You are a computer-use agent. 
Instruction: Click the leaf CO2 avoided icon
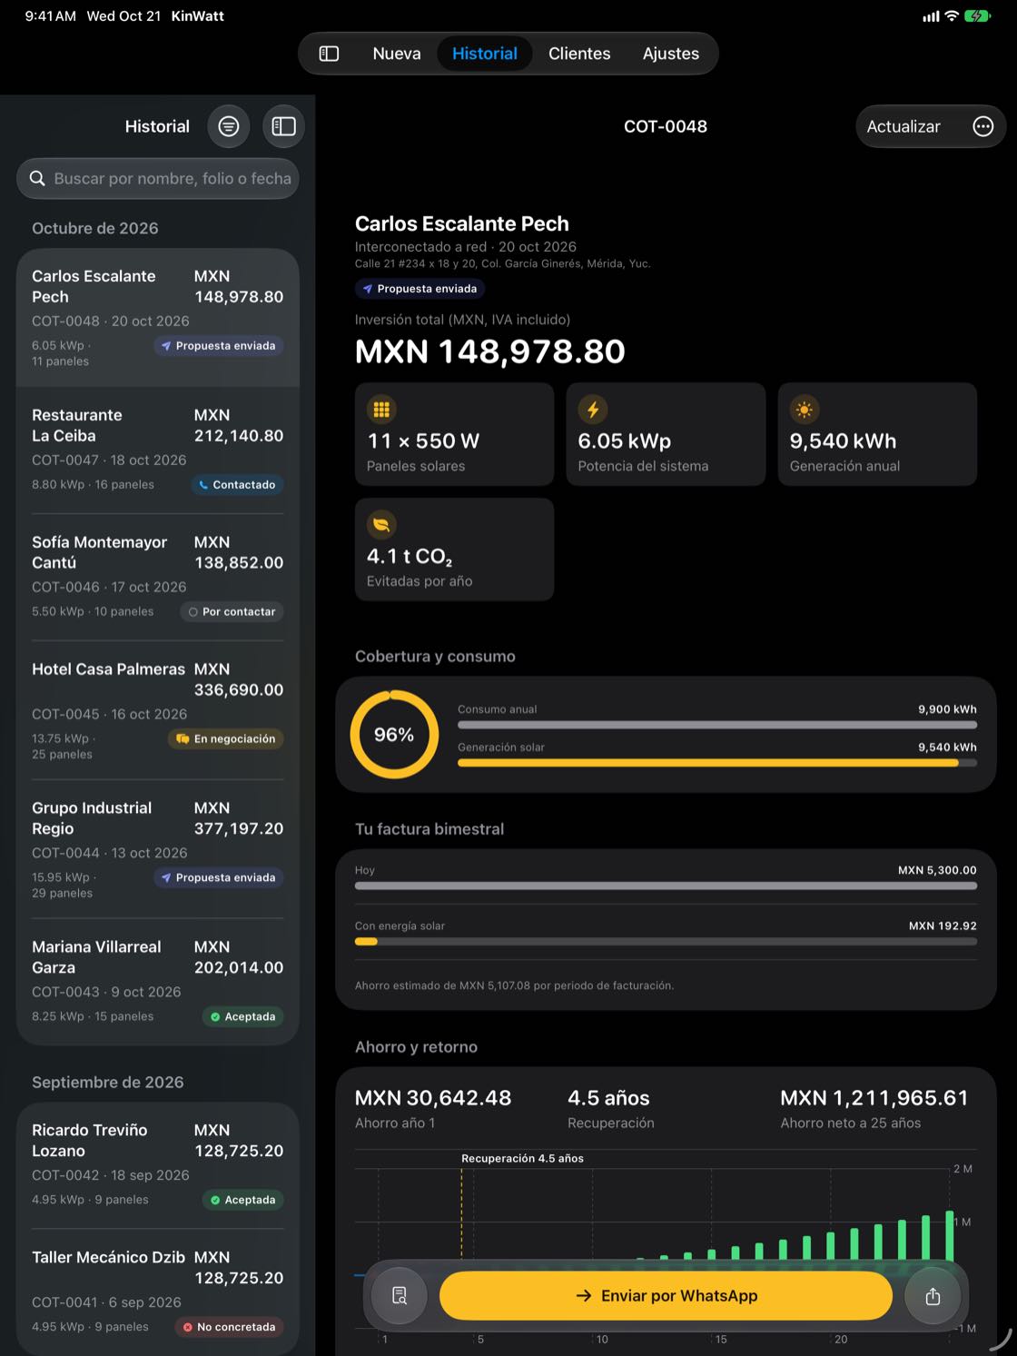pyautogui.click(x=381, y=525)
